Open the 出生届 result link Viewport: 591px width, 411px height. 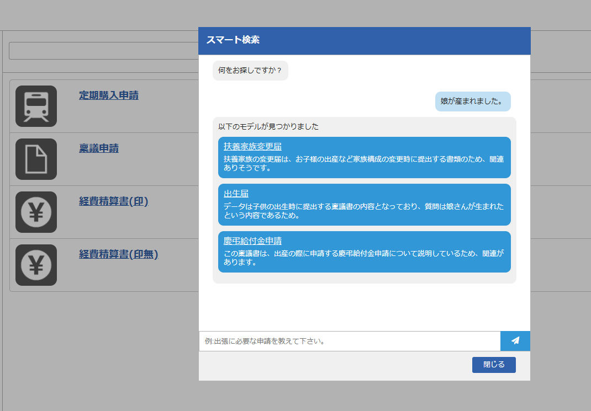[x=236, y=194]
